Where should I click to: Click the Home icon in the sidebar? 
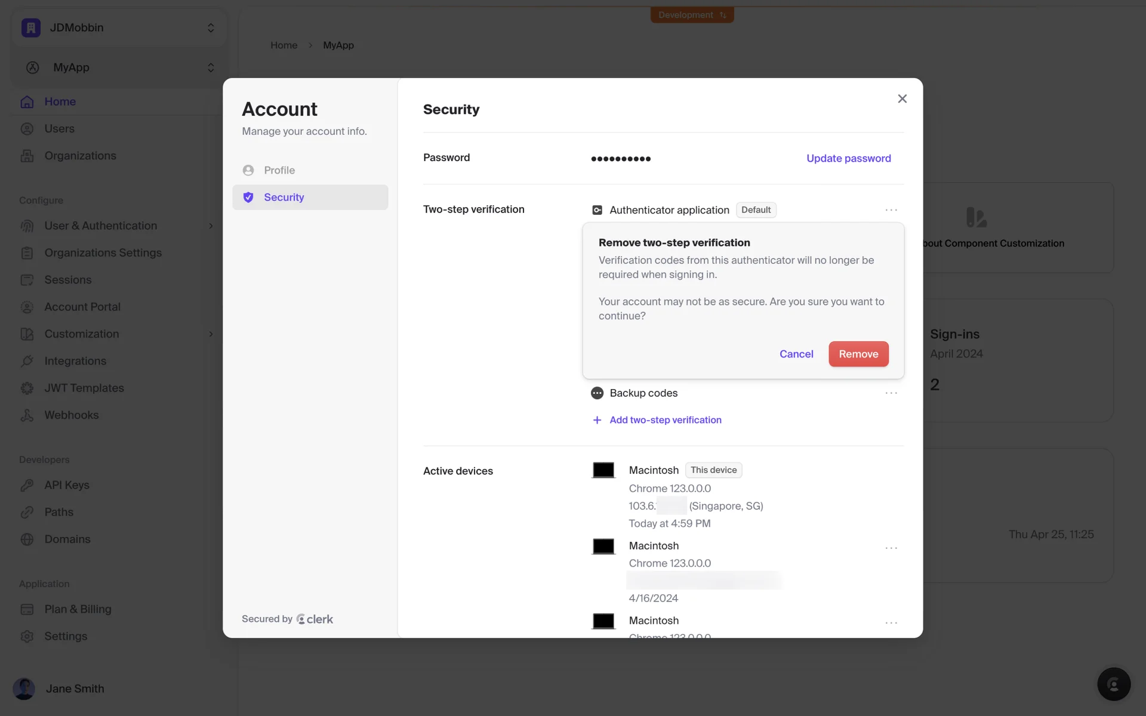27,102
